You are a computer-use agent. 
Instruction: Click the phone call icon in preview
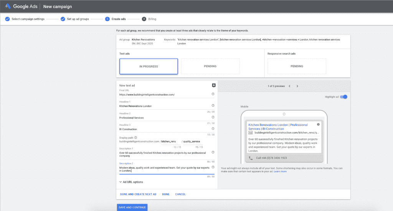(x=251, y=158)
